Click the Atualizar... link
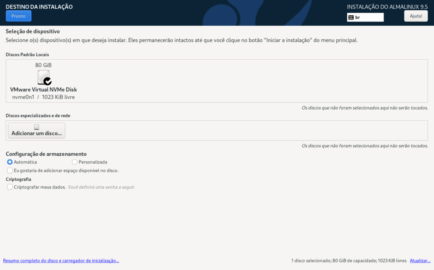The width and height of the screenshot is (434, 270). tap(420, 261)
